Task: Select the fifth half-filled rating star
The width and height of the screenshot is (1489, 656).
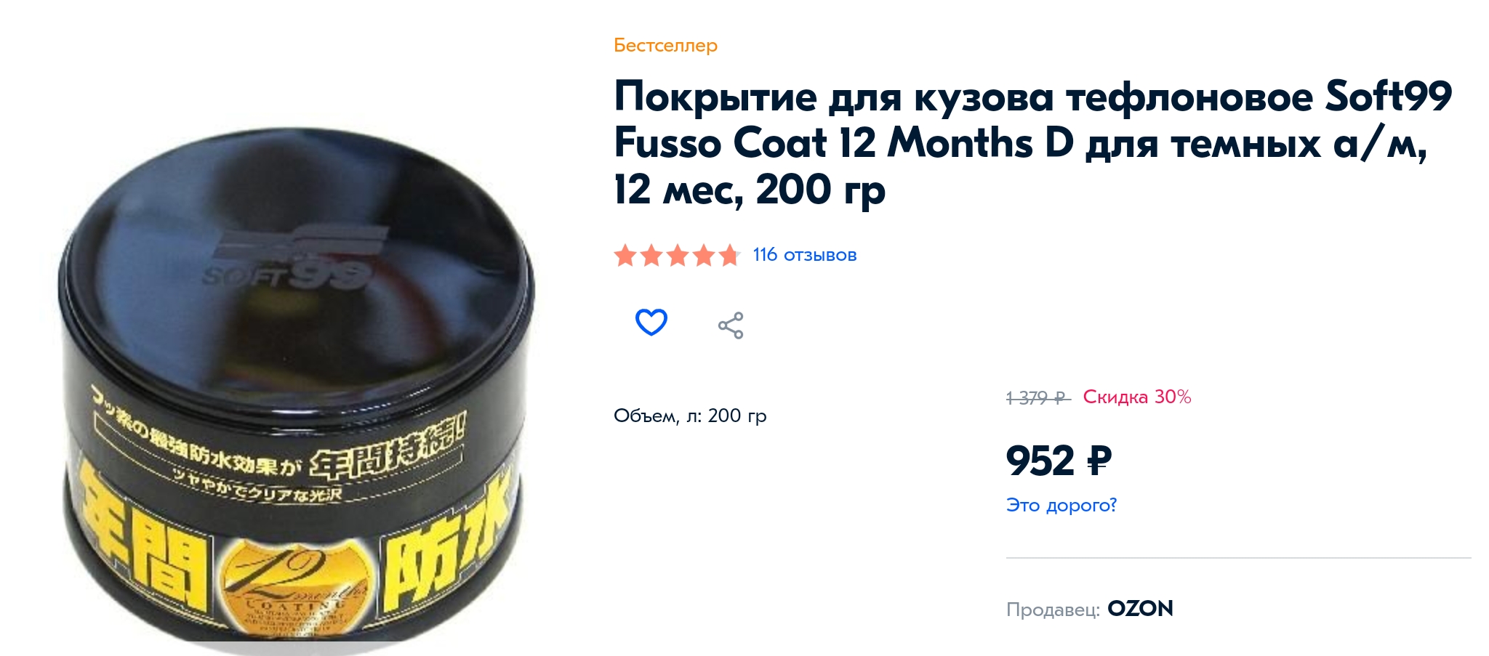Action: click(x=729, y=255)
